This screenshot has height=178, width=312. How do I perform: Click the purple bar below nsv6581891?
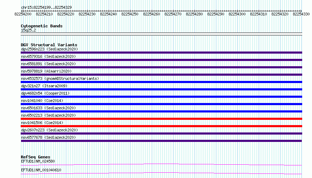(161, 67)
